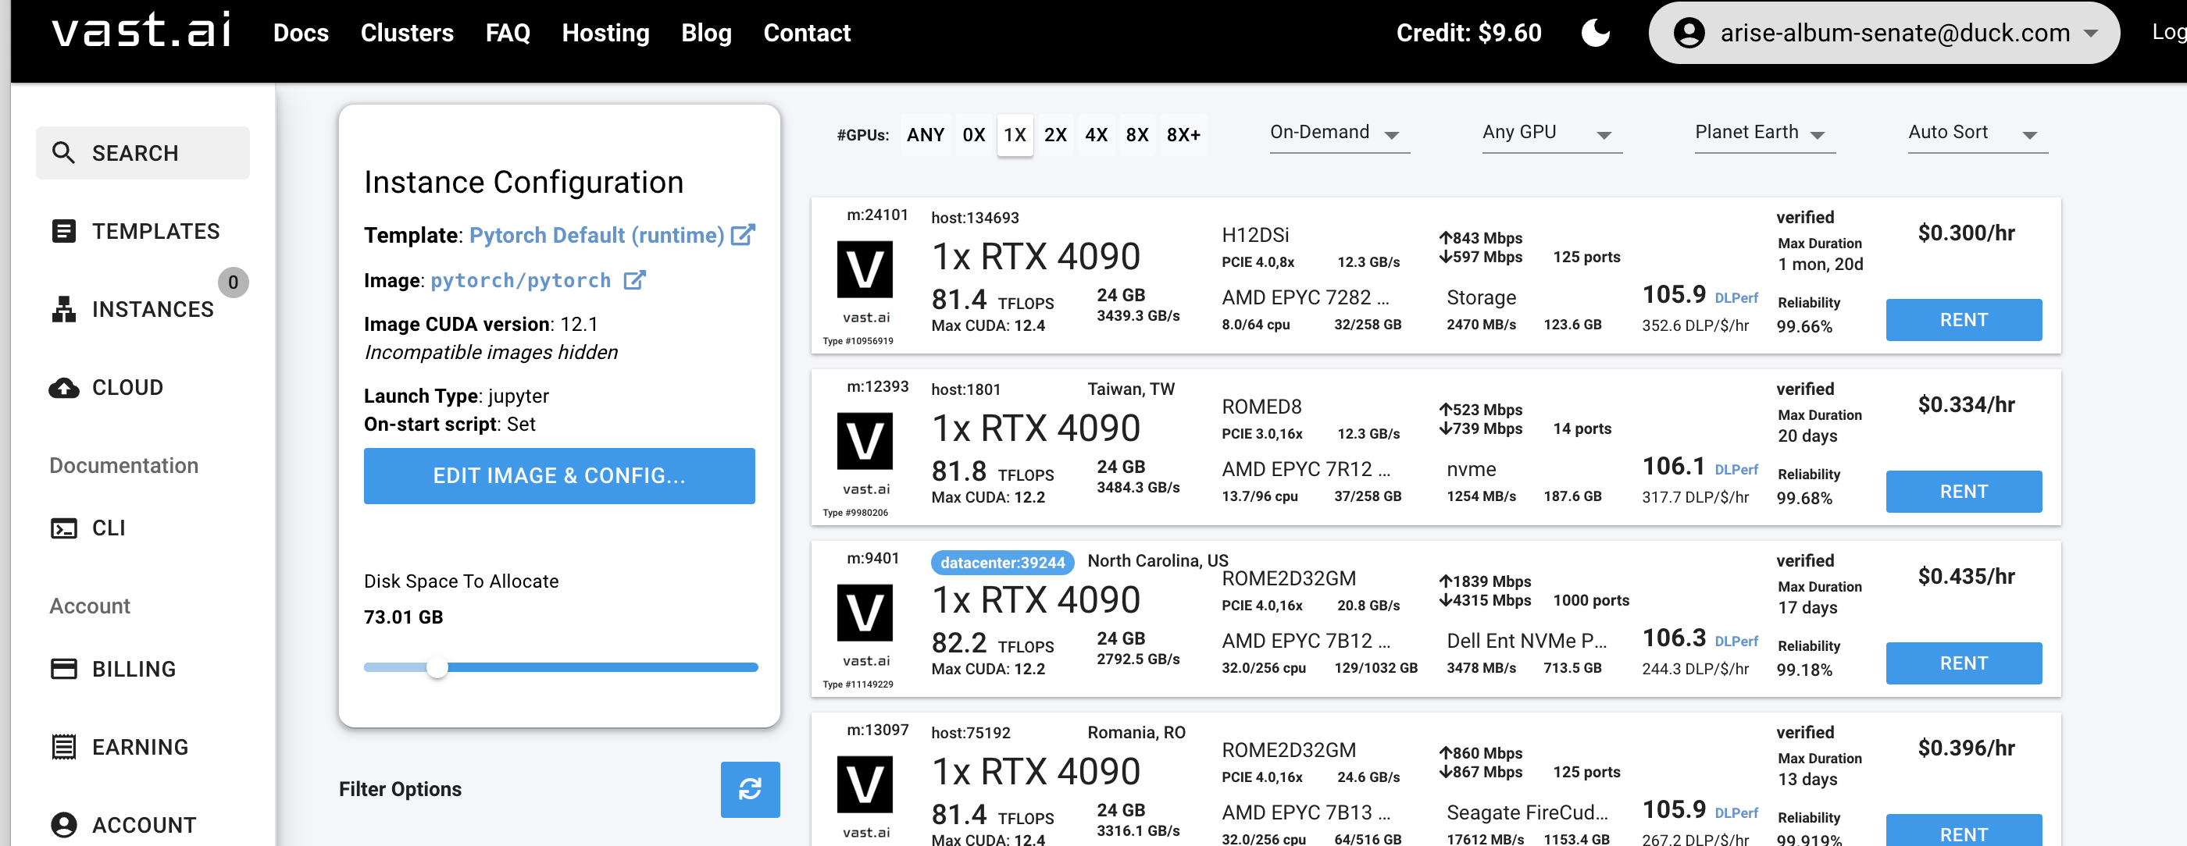Image resolution: width=2187 pixels, height=846 pixels.
Task: Select the 8X+ GPU count filter
Action: click(x=1183, y=135)
